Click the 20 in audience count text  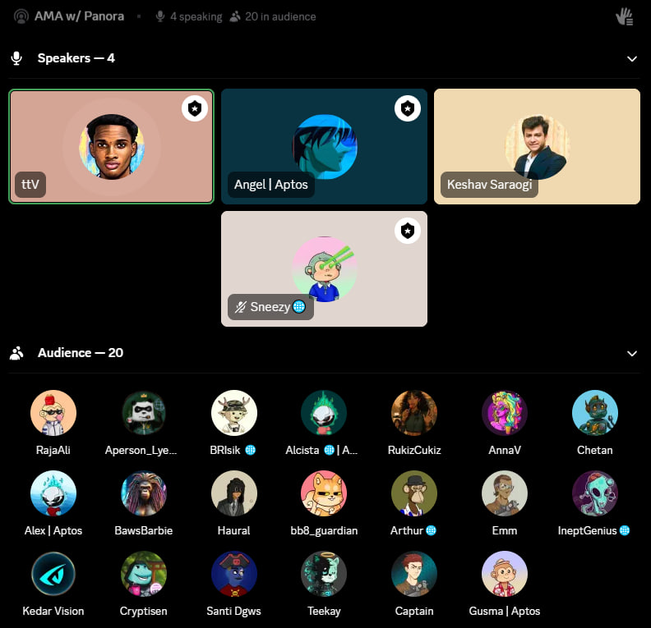(x=280, y=16)
